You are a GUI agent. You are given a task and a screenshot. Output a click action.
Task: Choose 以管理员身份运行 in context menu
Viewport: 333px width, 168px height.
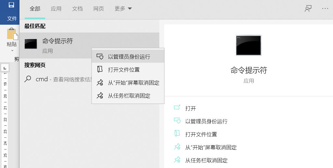pos(128,57)
